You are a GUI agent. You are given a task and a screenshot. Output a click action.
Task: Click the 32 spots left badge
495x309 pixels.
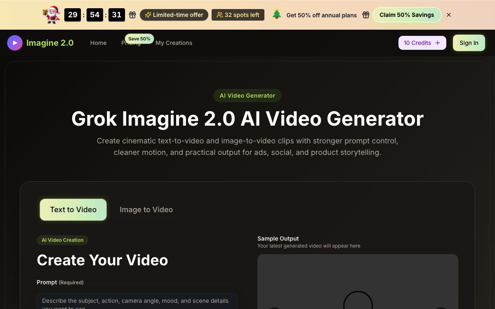(x=238, y=15)
